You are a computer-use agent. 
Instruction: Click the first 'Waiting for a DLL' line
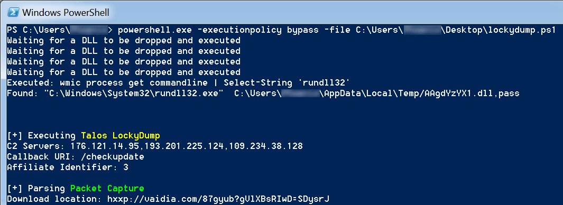tap(124, 41)
